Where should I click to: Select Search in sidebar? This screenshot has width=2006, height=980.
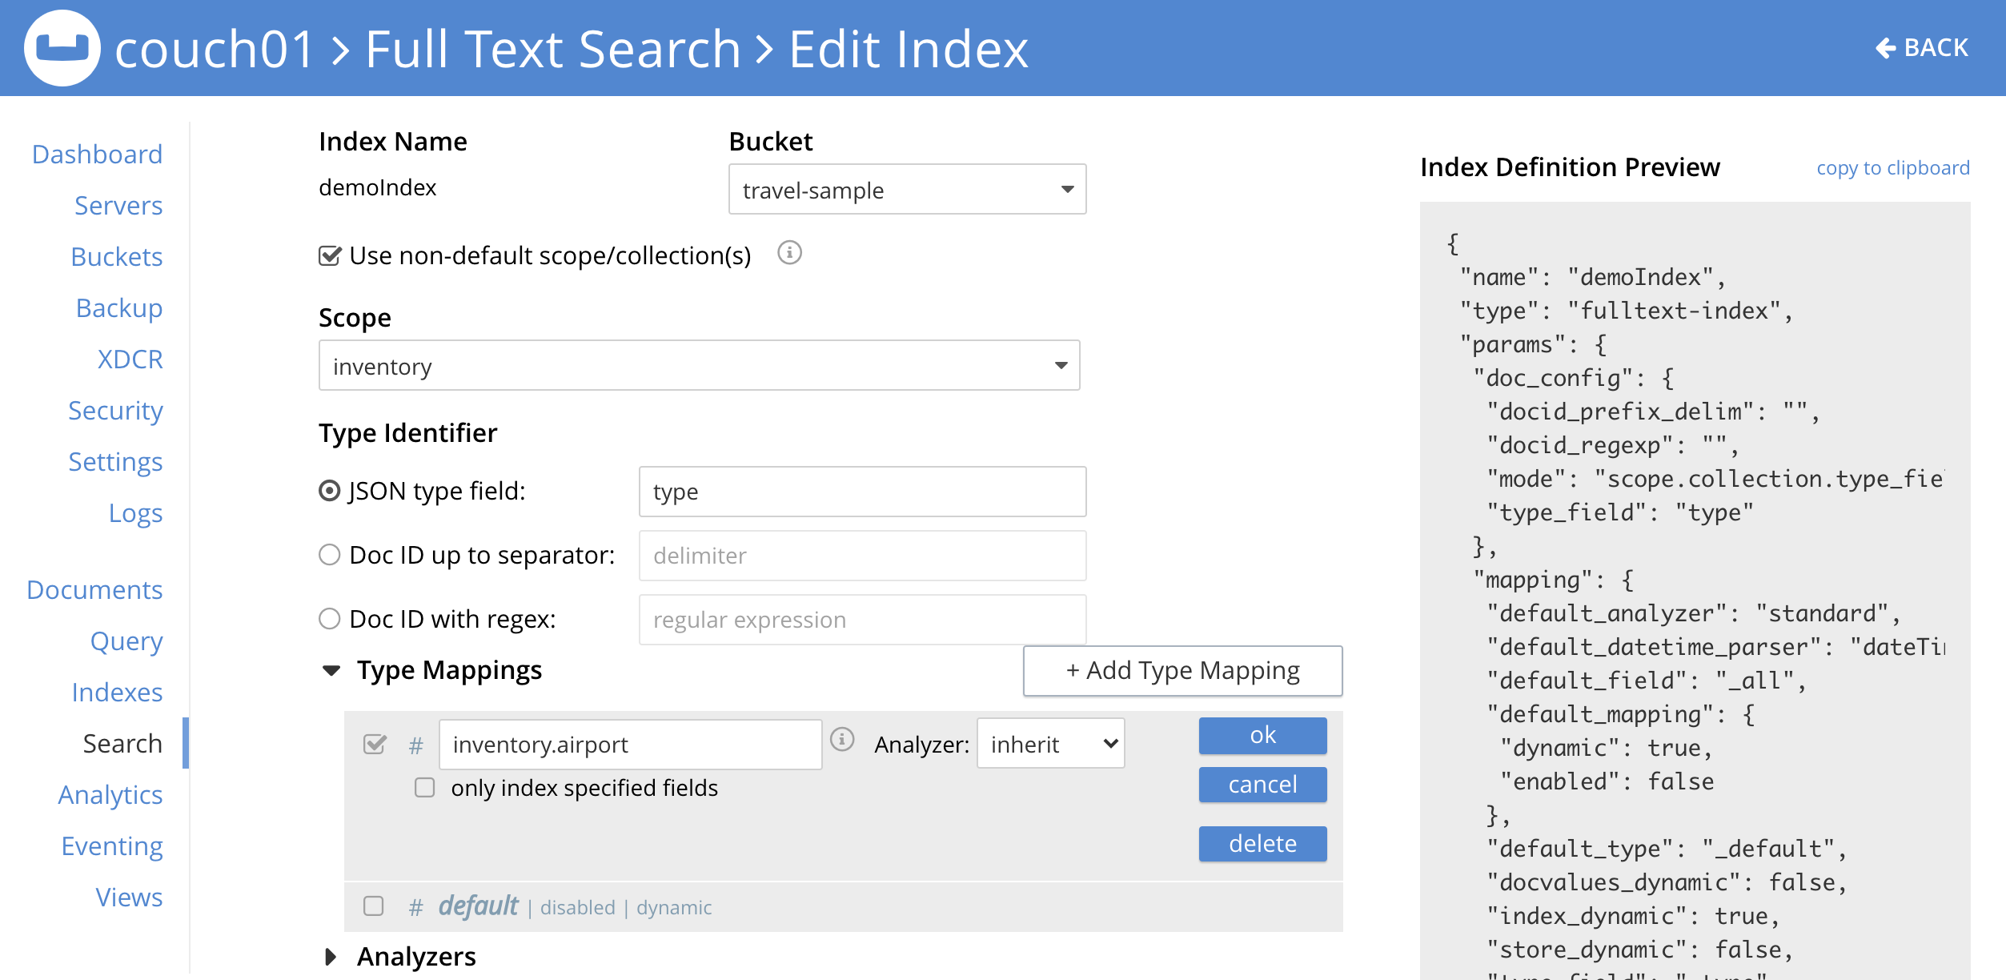coord(122,744)
